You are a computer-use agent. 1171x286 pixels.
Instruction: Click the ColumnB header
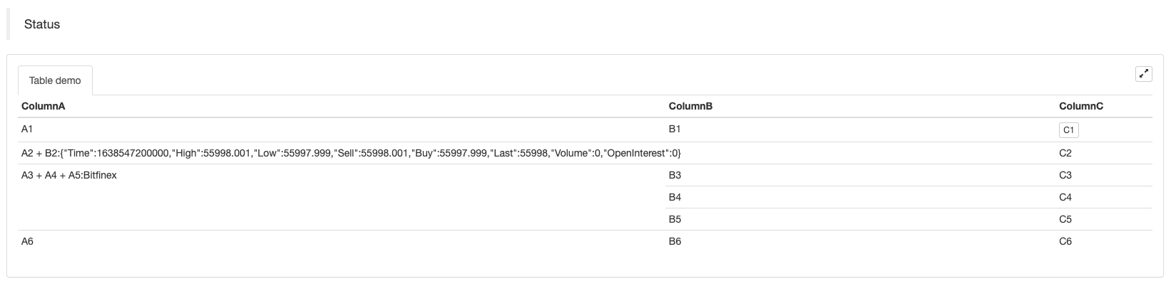coord(690,106)
